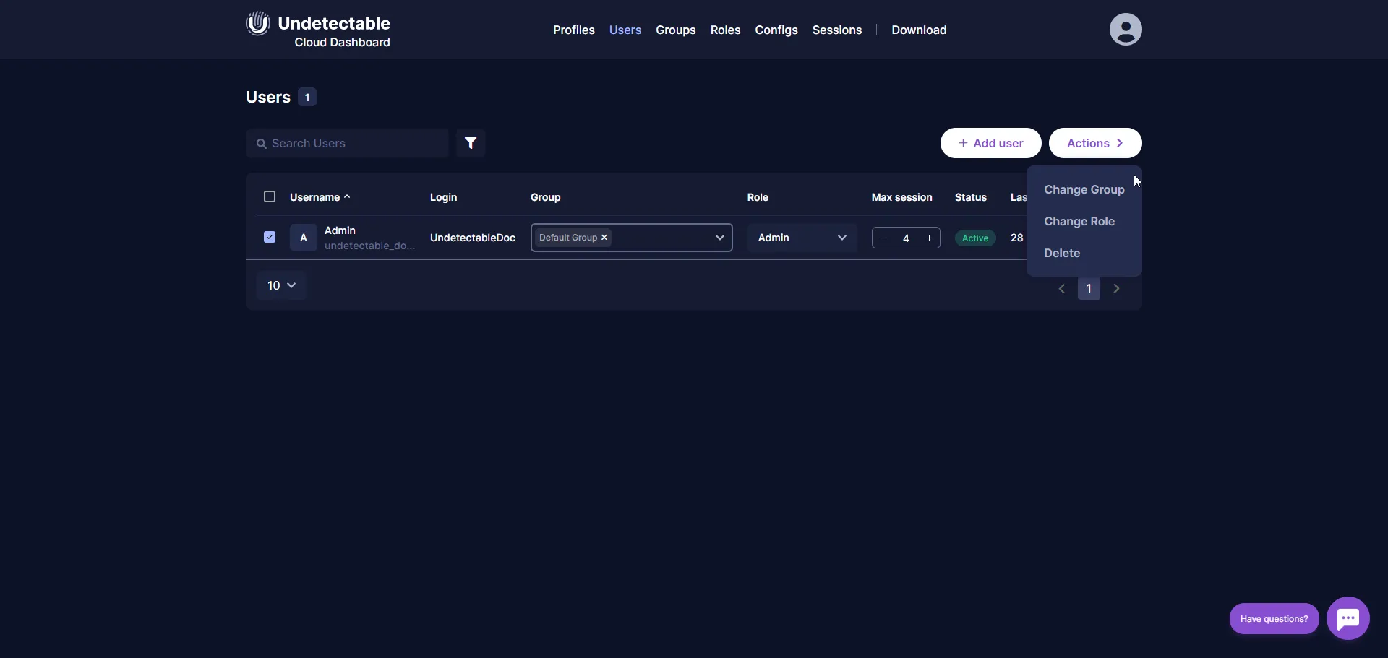The image size is (1388, 658).
Task: Click the max session value 4
Action: [x=906, y=238]
